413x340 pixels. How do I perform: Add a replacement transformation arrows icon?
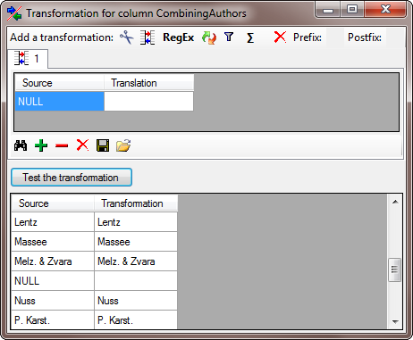click(209, 37)
